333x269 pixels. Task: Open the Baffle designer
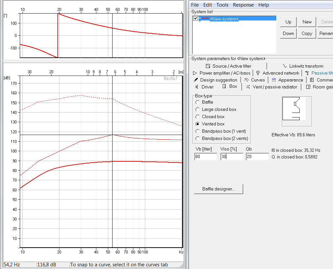pos(218,189)
